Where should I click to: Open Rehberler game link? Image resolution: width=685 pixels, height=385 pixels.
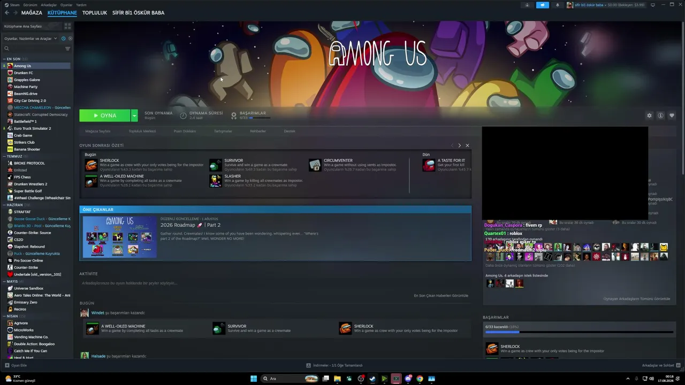(x=258, y=131)
